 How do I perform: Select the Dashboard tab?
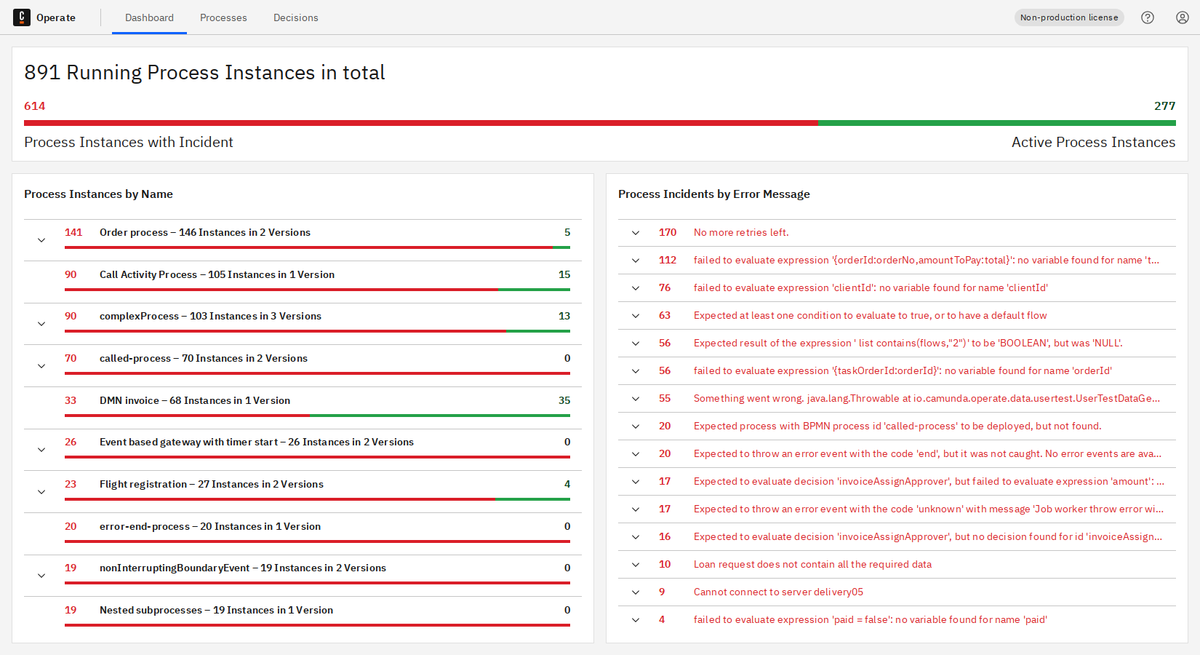(149, 17)
